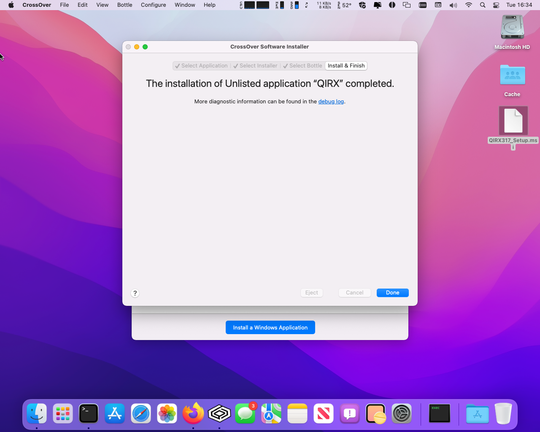
Task: Click the Wi-Fi status icon
Action: click(468, 5)
